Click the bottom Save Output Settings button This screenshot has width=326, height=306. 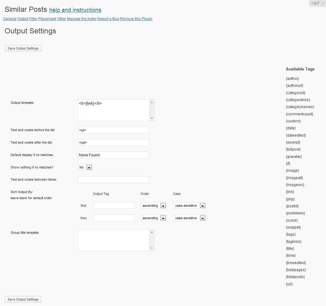click(x=23, y=299)
